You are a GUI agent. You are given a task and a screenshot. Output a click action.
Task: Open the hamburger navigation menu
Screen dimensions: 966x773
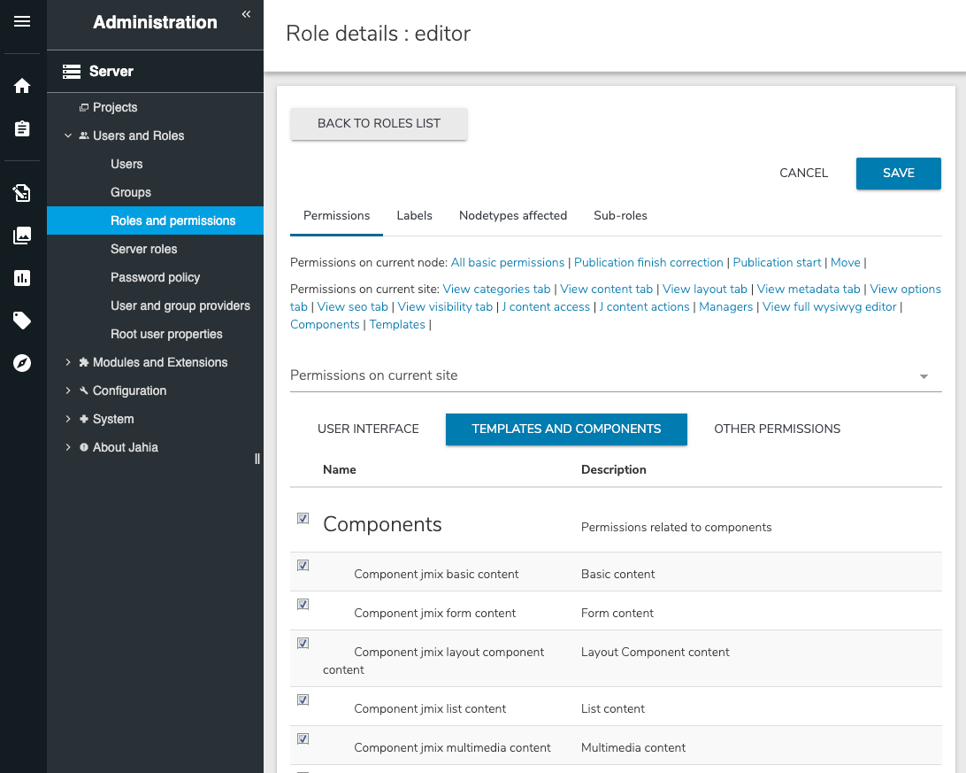22,19
